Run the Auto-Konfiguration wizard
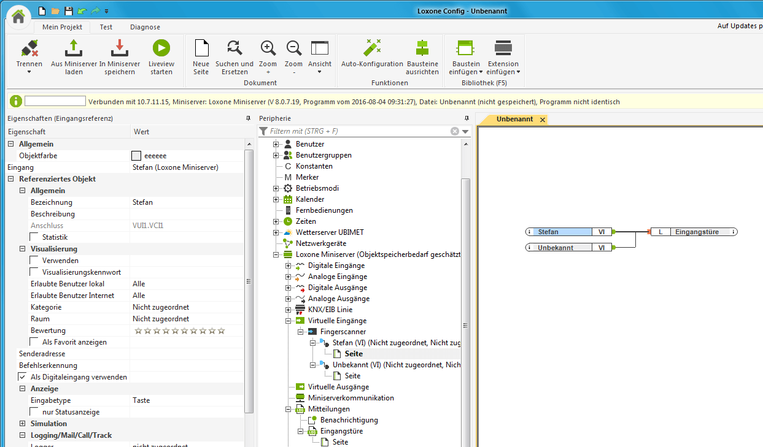Screen dimensions: 763x447 372,48
